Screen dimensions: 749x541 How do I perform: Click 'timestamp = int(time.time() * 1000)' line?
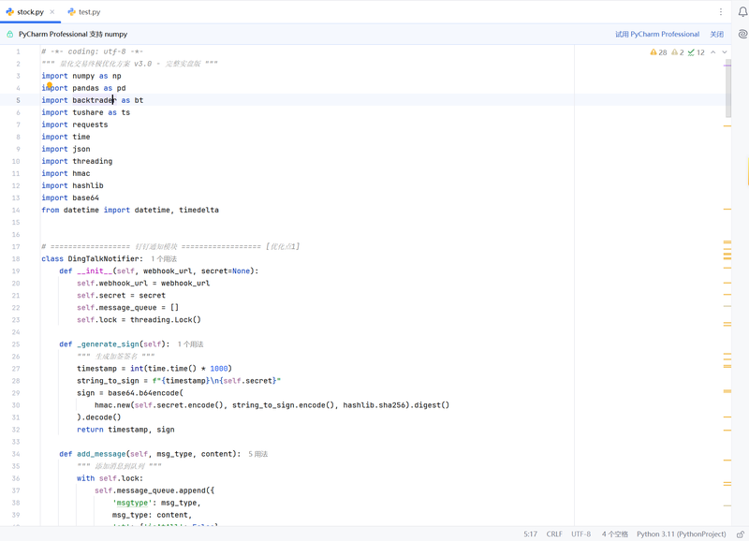[x=154, y=369]
